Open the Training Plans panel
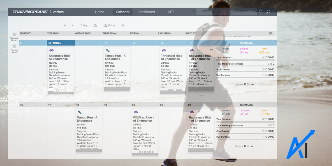This screenshot has height=166, width=332. click(x=14, y=49)
